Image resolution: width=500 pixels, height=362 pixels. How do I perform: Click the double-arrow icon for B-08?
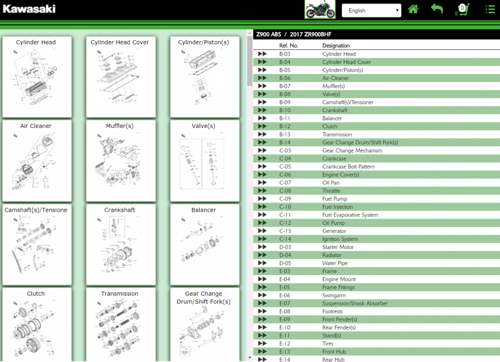click(x=262, y=94)
